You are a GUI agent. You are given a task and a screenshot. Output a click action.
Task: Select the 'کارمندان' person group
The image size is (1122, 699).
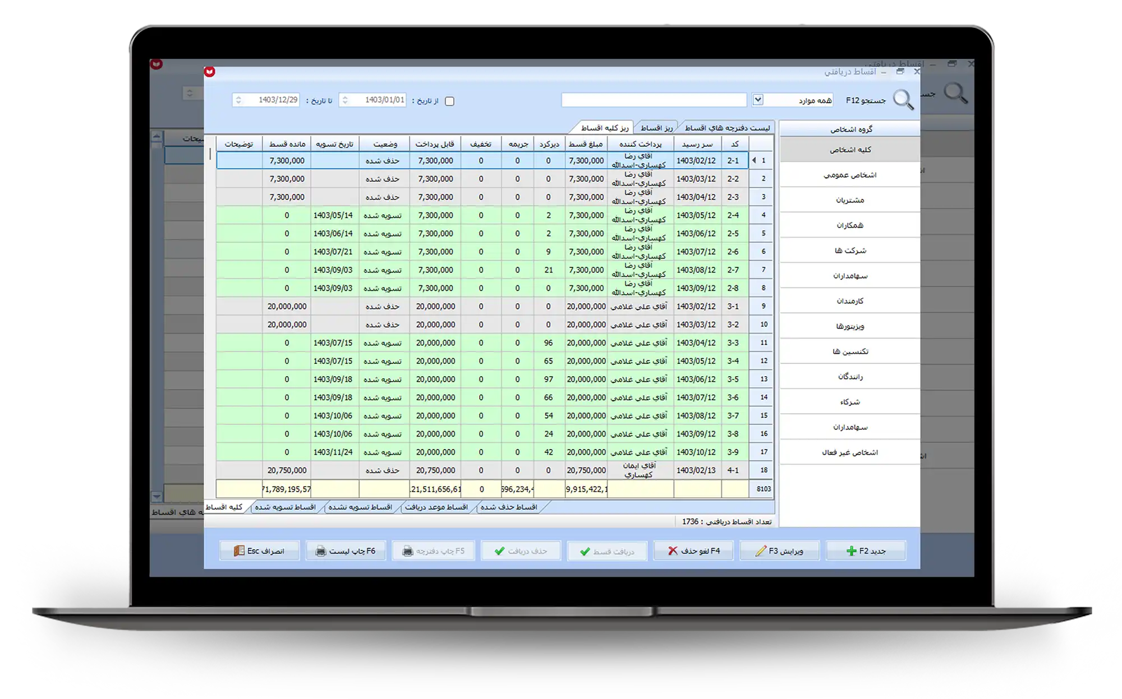coord(850,301)
